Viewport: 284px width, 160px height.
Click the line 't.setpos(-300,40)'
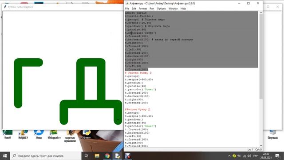pos(139,116)
